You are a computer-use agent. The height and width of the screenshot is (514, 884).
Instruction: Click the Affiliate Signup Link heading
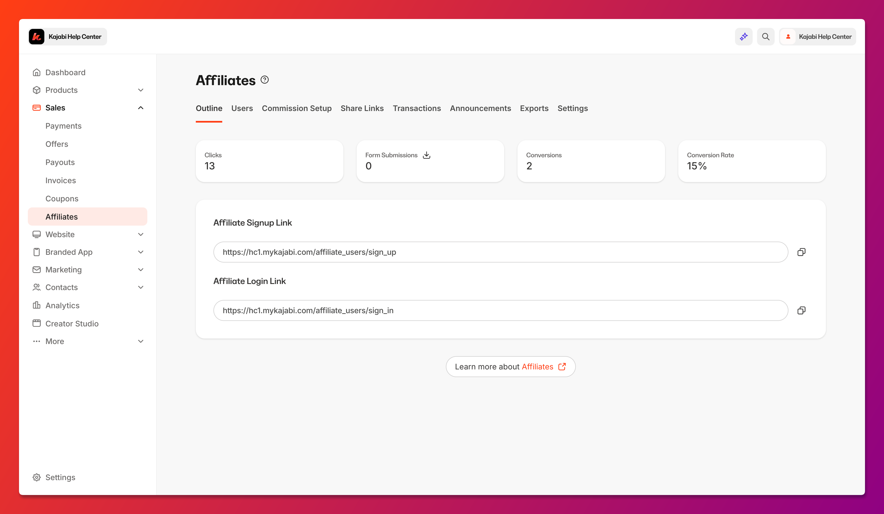(253, 223)
